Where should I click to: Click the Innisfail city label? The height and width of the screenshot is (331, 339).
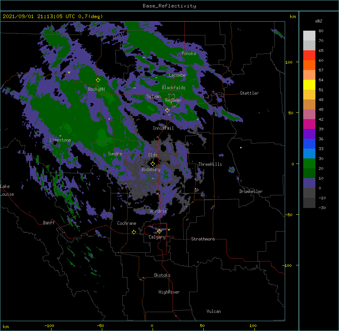(163, 128)
